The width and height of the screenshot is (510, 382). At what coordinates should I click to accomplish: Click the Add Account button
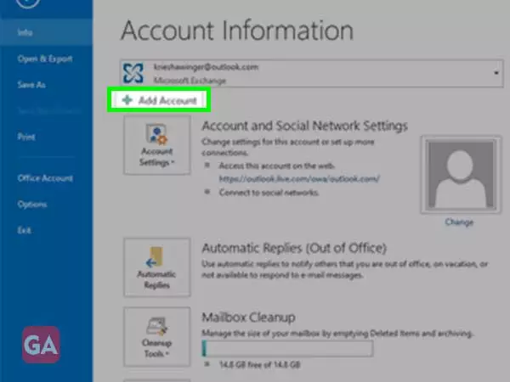tap(159, 100)
